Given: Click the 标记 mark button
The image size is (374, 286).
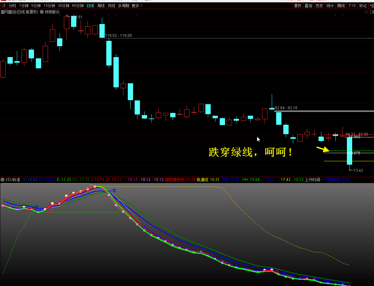Looking at the screenshot, I should [x=363, y=6].
